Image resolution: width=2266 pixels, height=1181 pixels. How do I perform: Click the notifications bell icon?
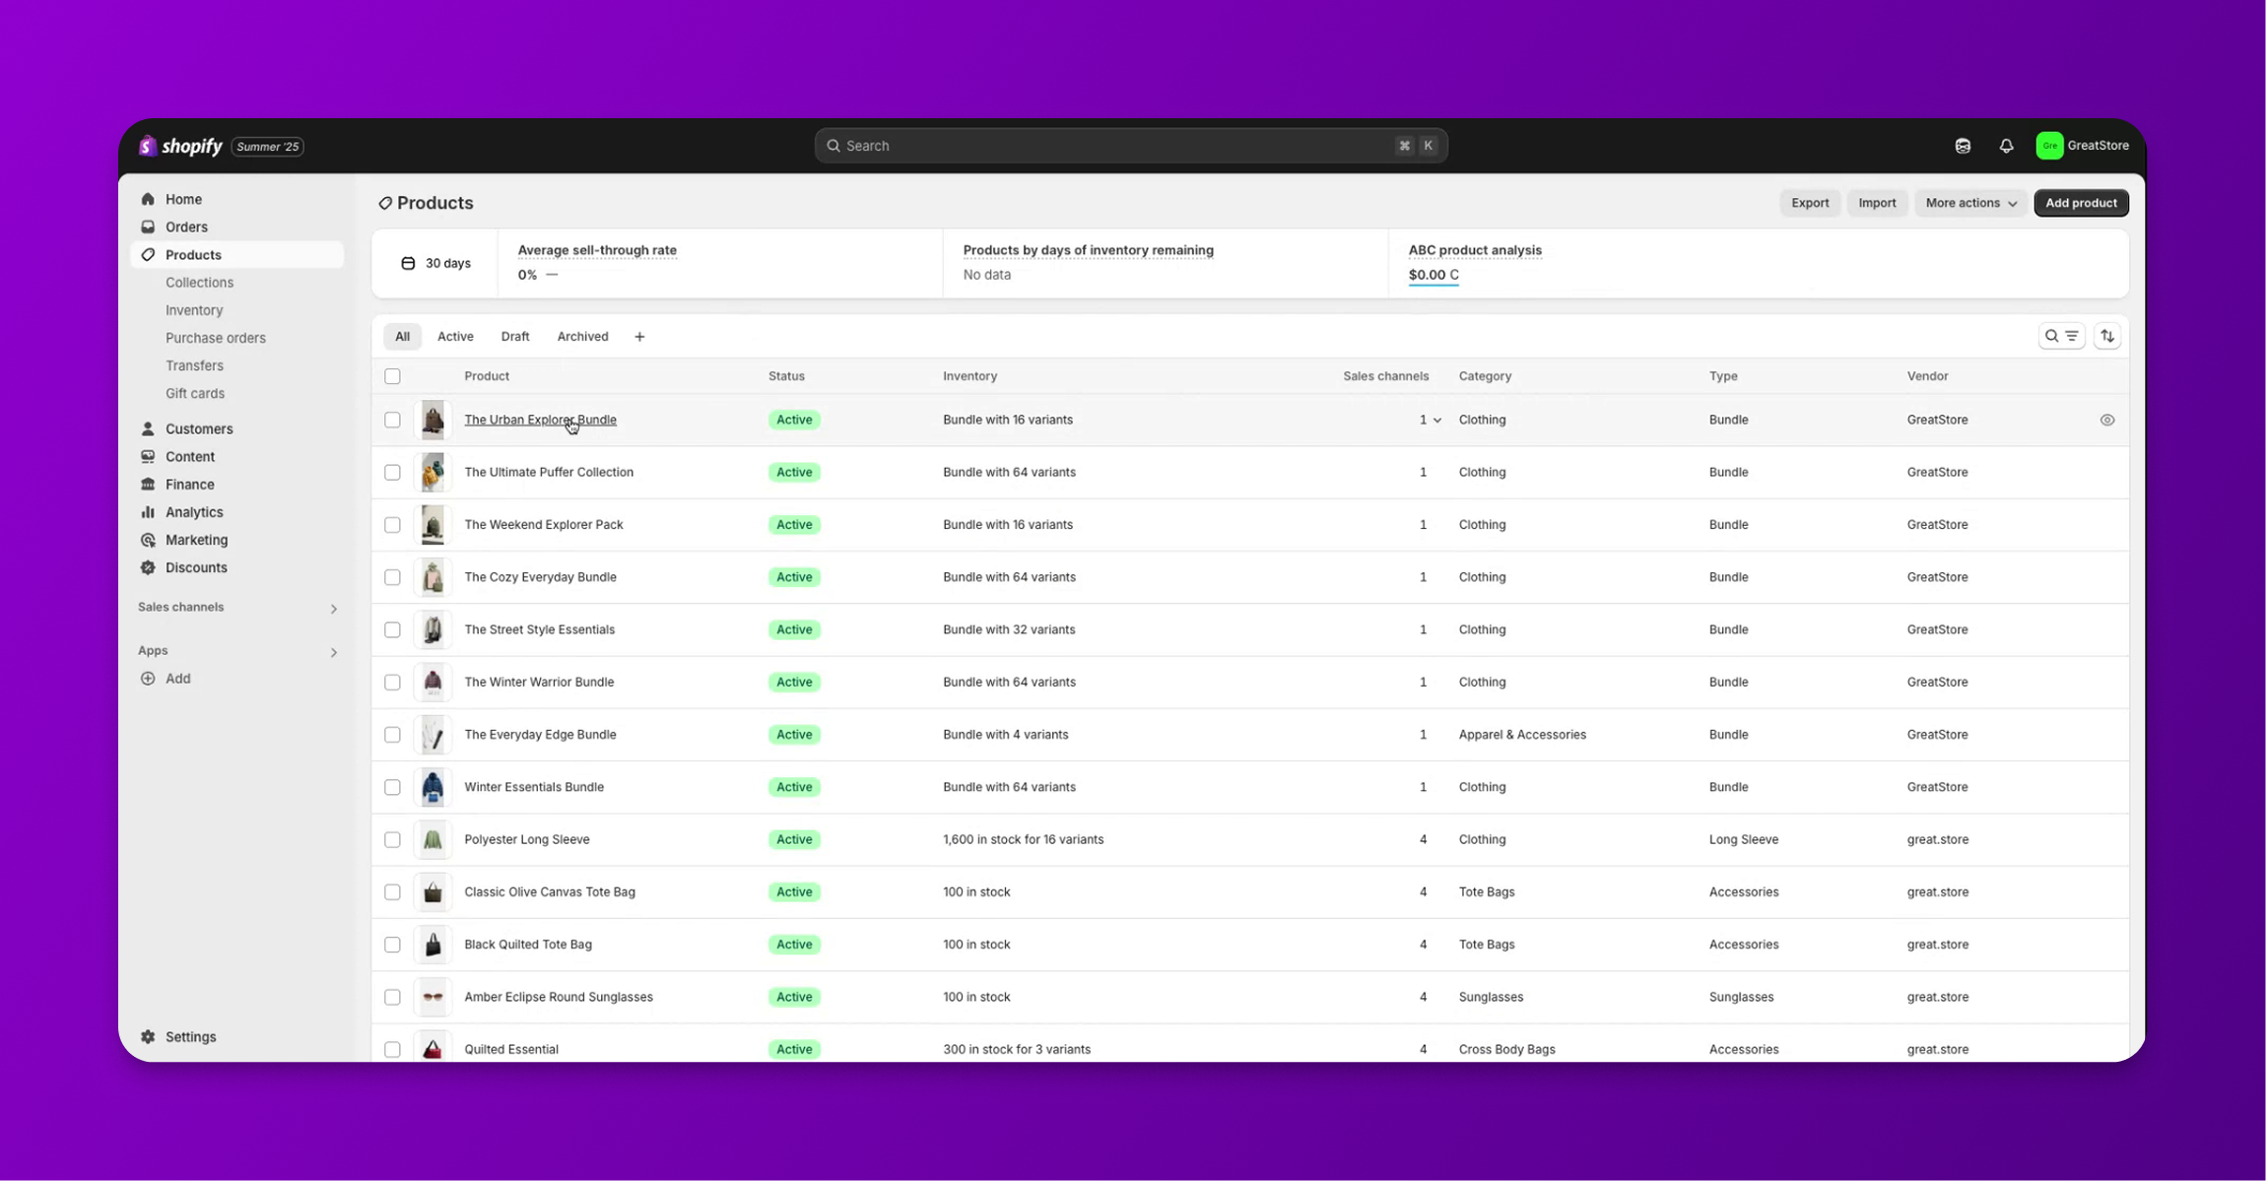coord(2006,146)
